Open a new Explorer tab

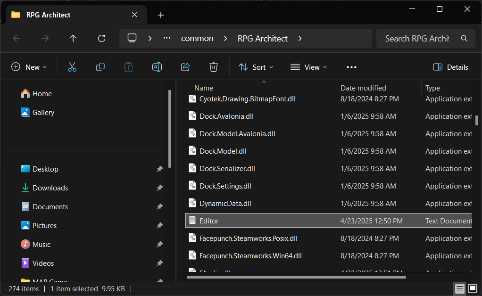point(160,15)
